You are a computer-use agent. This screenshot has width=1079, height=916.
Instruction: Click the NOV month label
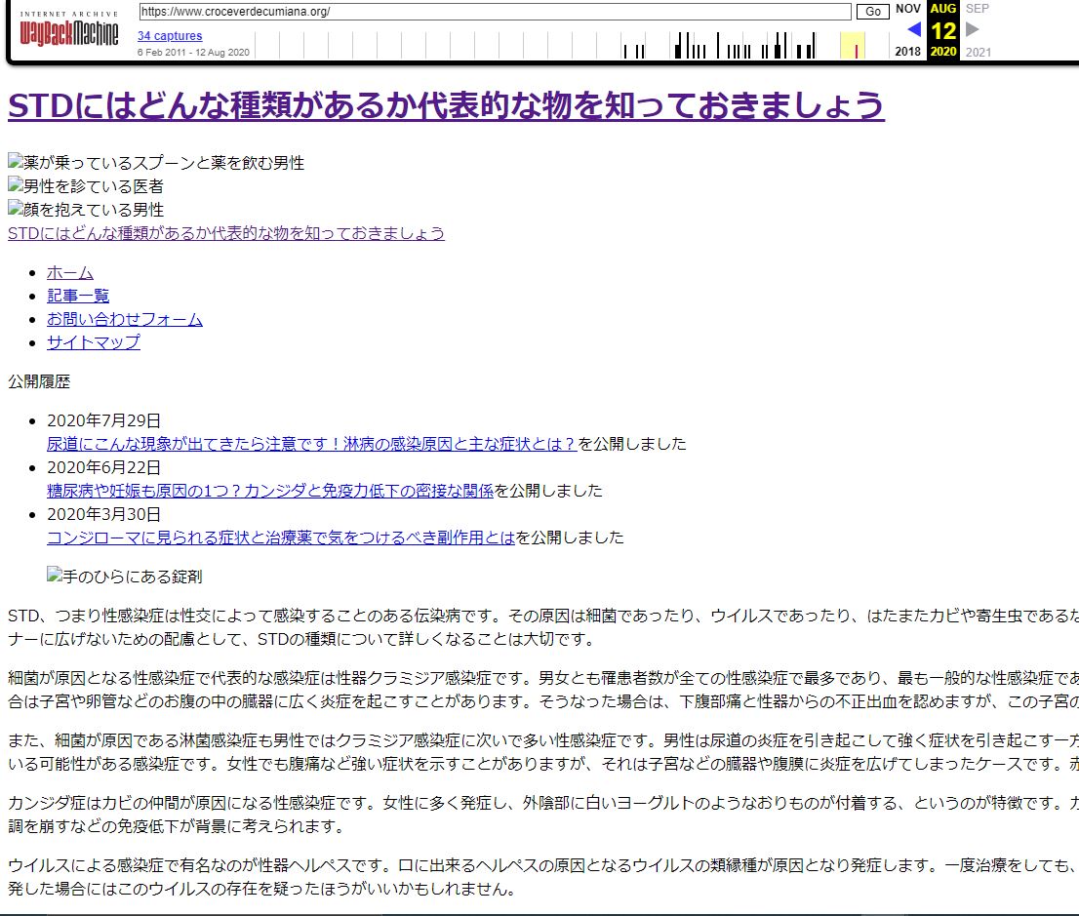907,9
